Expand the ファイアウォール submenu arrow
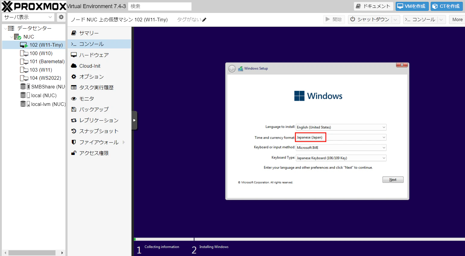465x256 pixels. point(124,142)
